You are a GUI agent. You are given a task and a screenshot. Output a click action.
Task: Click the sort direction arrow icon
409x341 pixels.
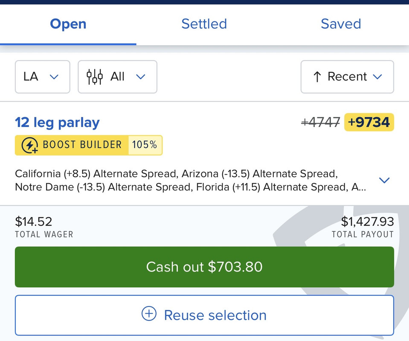tap(317, 77)
